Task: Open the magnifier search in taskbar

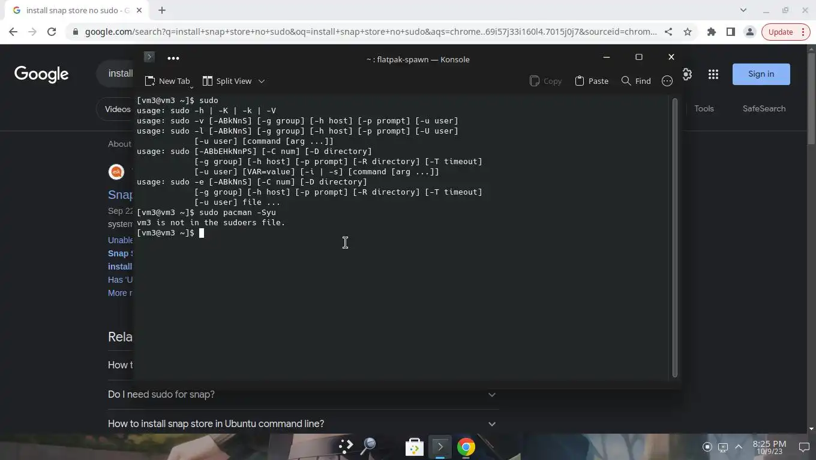Action: 368,447
